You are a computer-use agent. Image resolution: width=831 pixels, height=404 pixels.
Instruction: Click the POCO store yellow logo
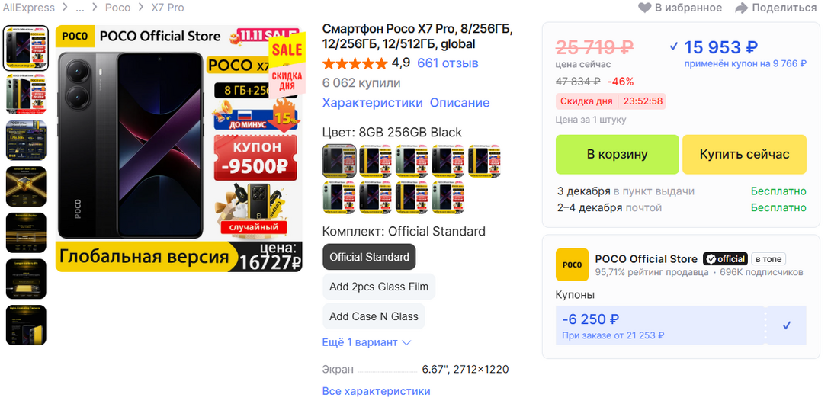572,265
